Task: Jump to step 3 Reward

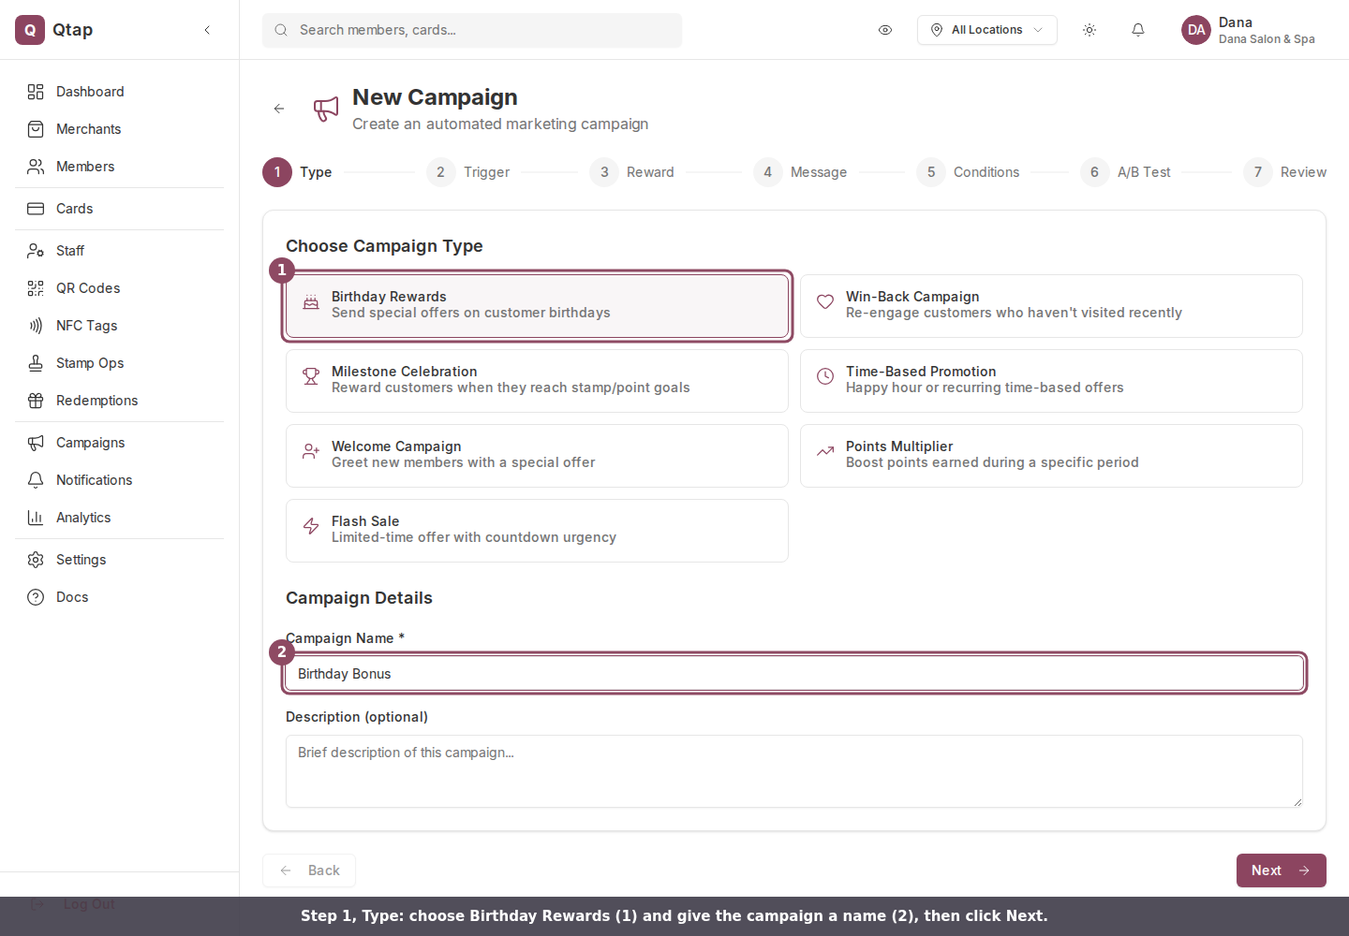Action: coord(632,172)
